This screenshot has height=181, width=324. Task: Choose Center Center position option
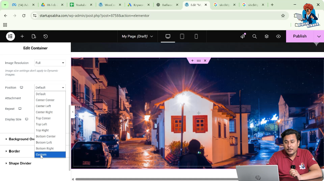pyautogui.click(x=45, y=100)
